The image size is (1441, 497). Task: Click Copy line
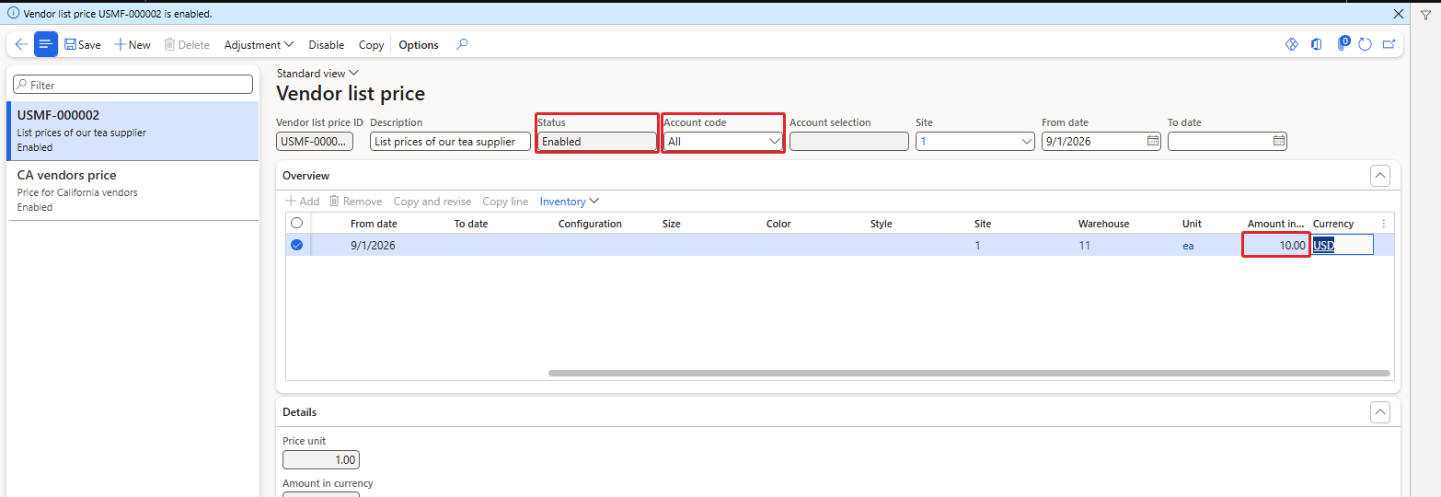point(505,202)
